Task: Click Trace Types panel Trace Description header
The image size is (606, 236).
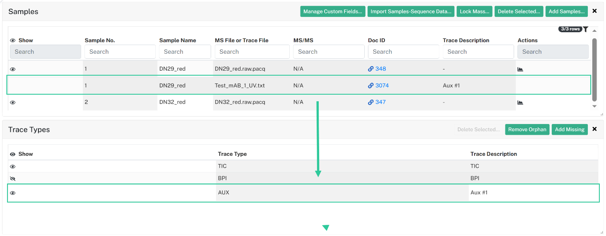Action: [494, 154]
